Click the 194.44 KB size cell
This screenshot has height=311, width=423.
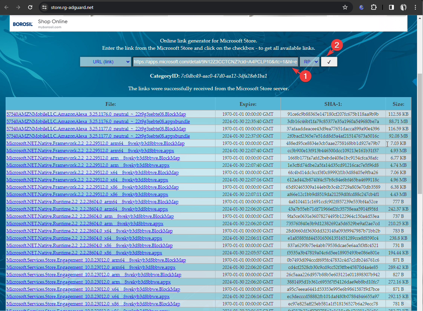[398, 253]
